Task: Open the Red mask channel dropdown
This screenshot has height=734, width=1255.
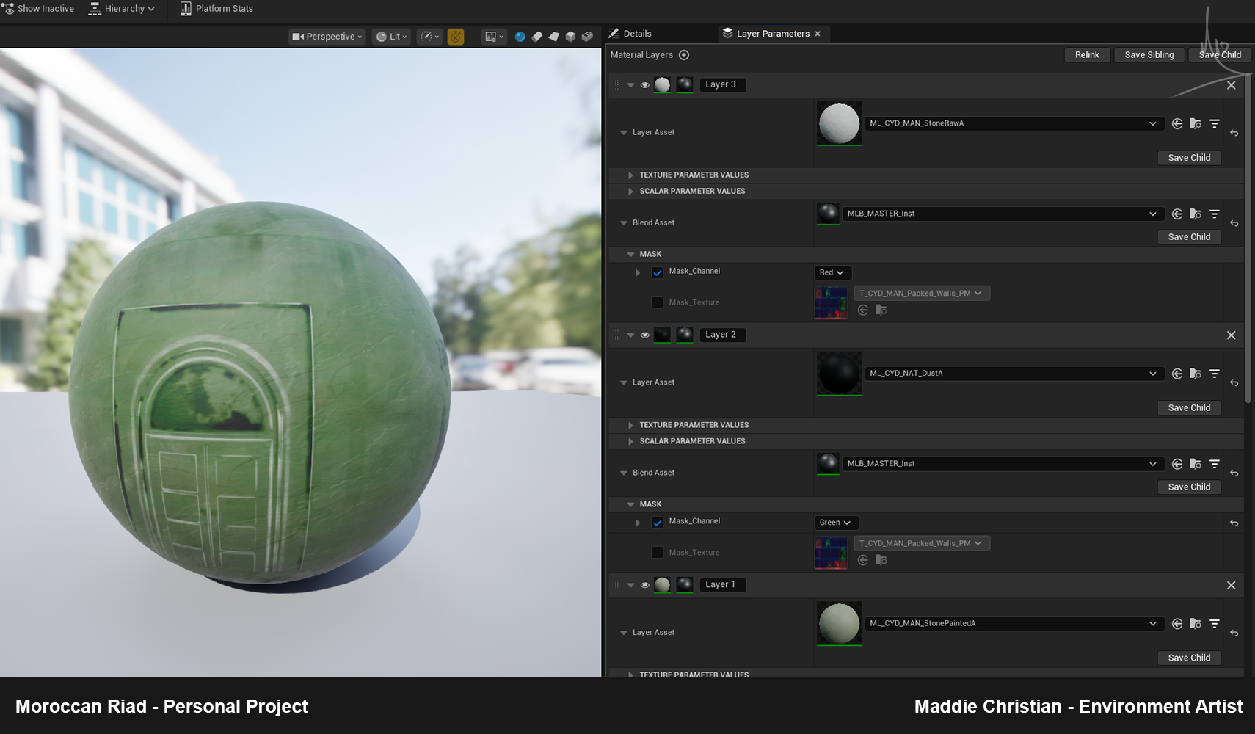Action: [832, 272]
